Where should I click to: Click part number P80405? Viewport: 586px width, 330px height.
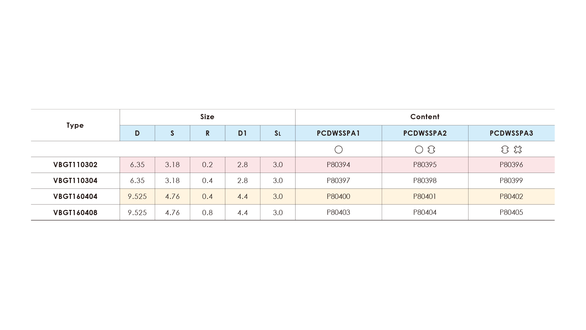[511, 212]
